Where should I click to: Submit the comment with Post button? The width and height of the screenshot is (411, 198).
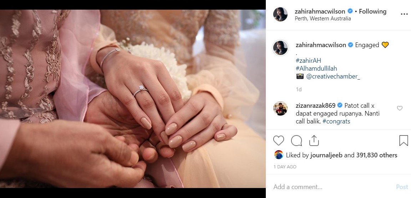pos(402,187)
